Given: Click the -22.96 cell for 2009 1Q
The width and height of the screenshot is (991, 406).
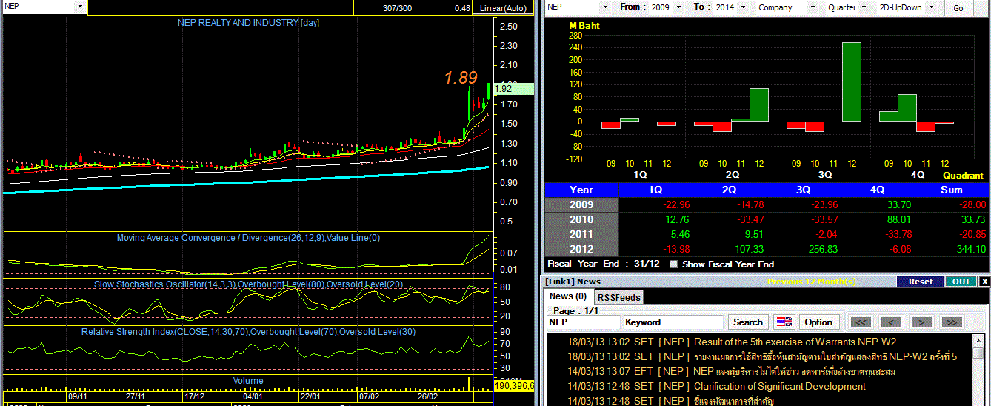Looking at the screenshot, I should coord(655,204).
